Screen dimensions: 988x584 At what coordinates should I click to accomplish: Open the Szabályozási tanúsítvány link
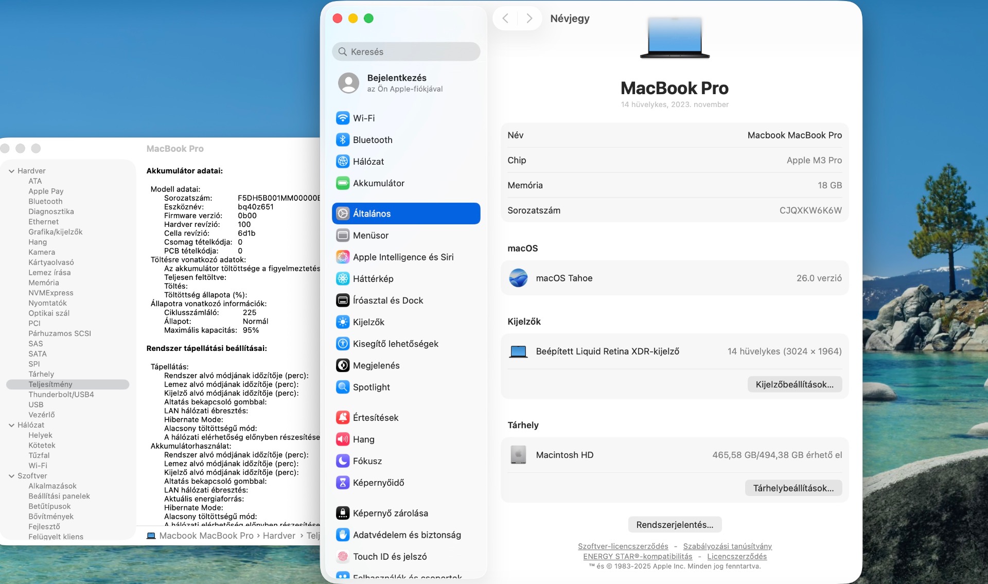click(727, 546)
